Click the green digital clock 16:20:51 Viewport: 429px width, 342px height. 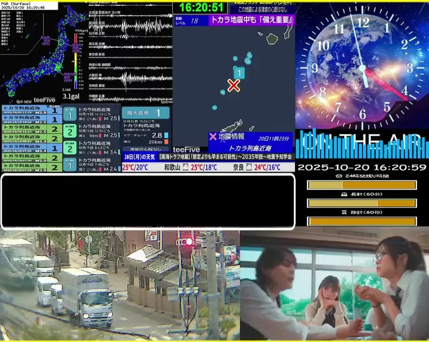click(201, 8)
